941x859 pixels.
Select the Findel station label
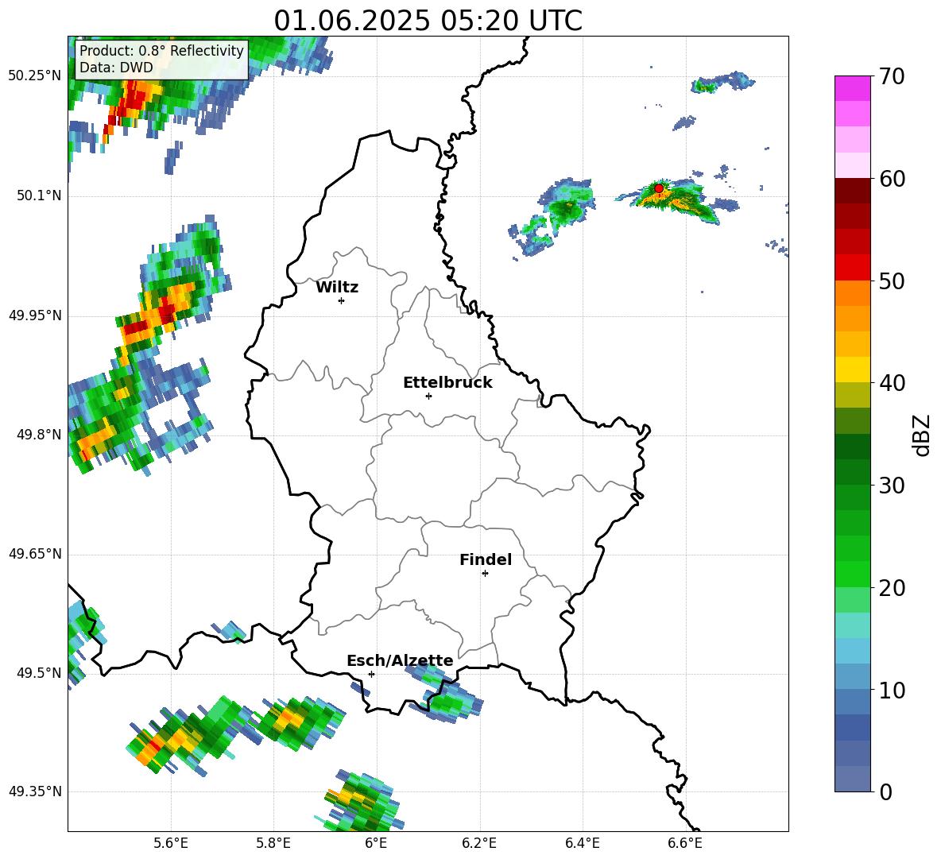[486, 559]
